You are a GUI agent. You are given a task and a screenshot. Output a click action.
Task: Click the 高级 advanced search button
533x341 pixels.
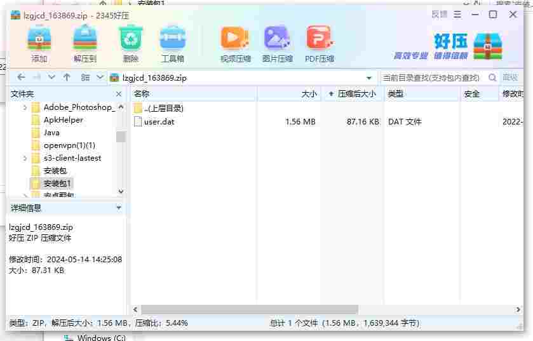510,77
